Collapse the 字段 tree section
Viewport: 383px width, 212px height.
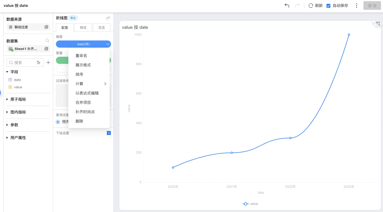click(7, 72)
